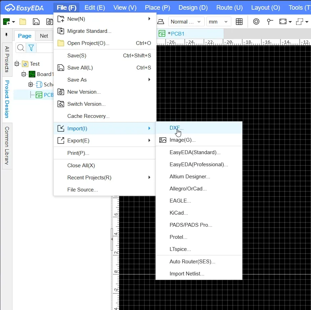Open the Normal routing mode dropdown
The image size is (311, 310).
[x=186, y=22]
